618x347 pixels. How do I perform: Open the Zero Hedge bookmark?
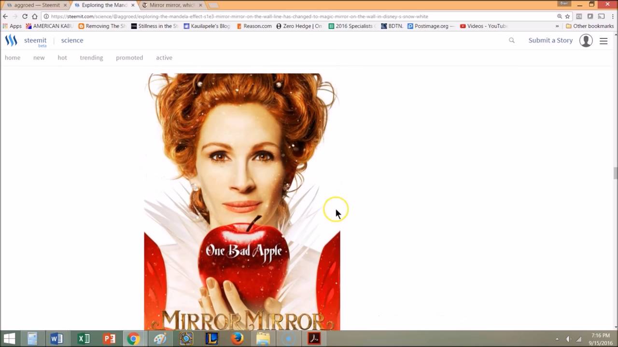(299, 26)
